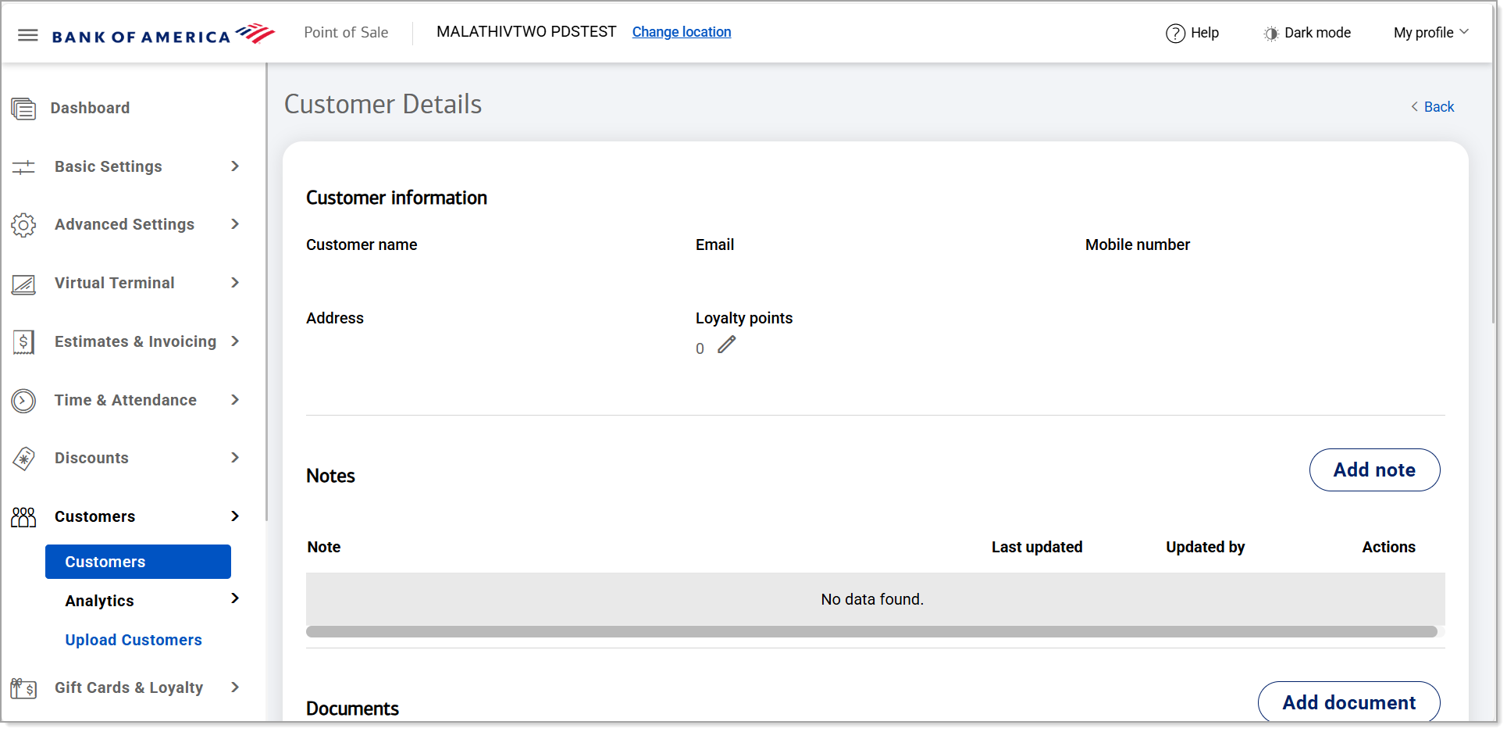Click the Address field label
1507x732 pixels.
[335, 318]
